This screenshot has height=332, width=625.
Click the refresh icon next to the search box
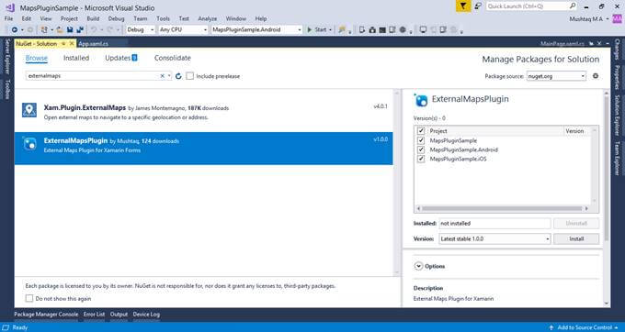point(178,76)
